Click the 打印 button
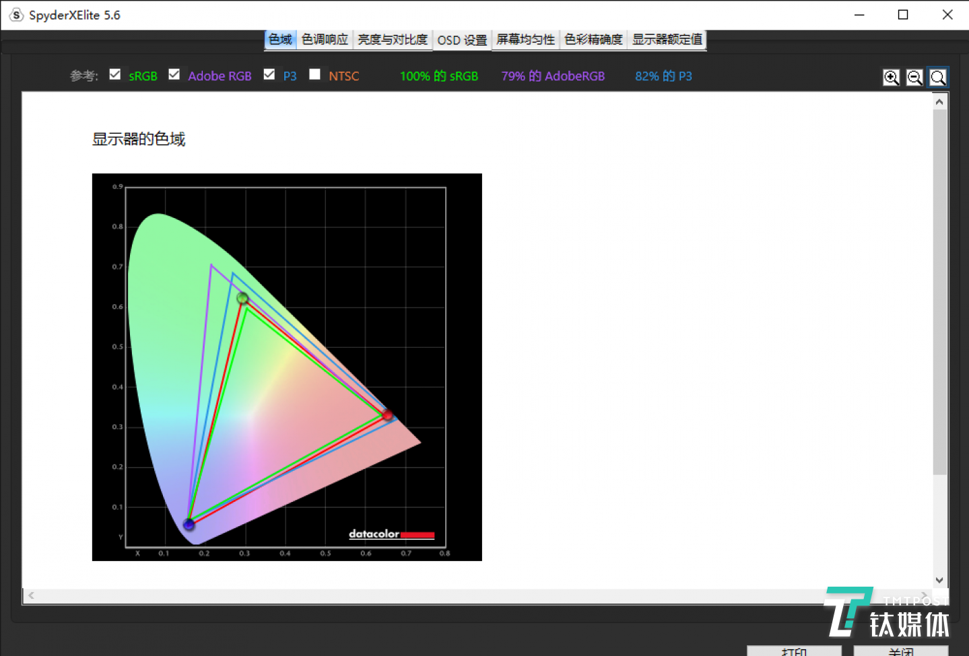The height and width of the screenshot is (656, 969). tap(794, 651)
